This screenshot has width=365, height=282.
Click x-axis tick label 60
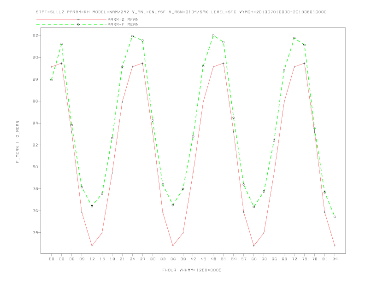coord(254,259)
